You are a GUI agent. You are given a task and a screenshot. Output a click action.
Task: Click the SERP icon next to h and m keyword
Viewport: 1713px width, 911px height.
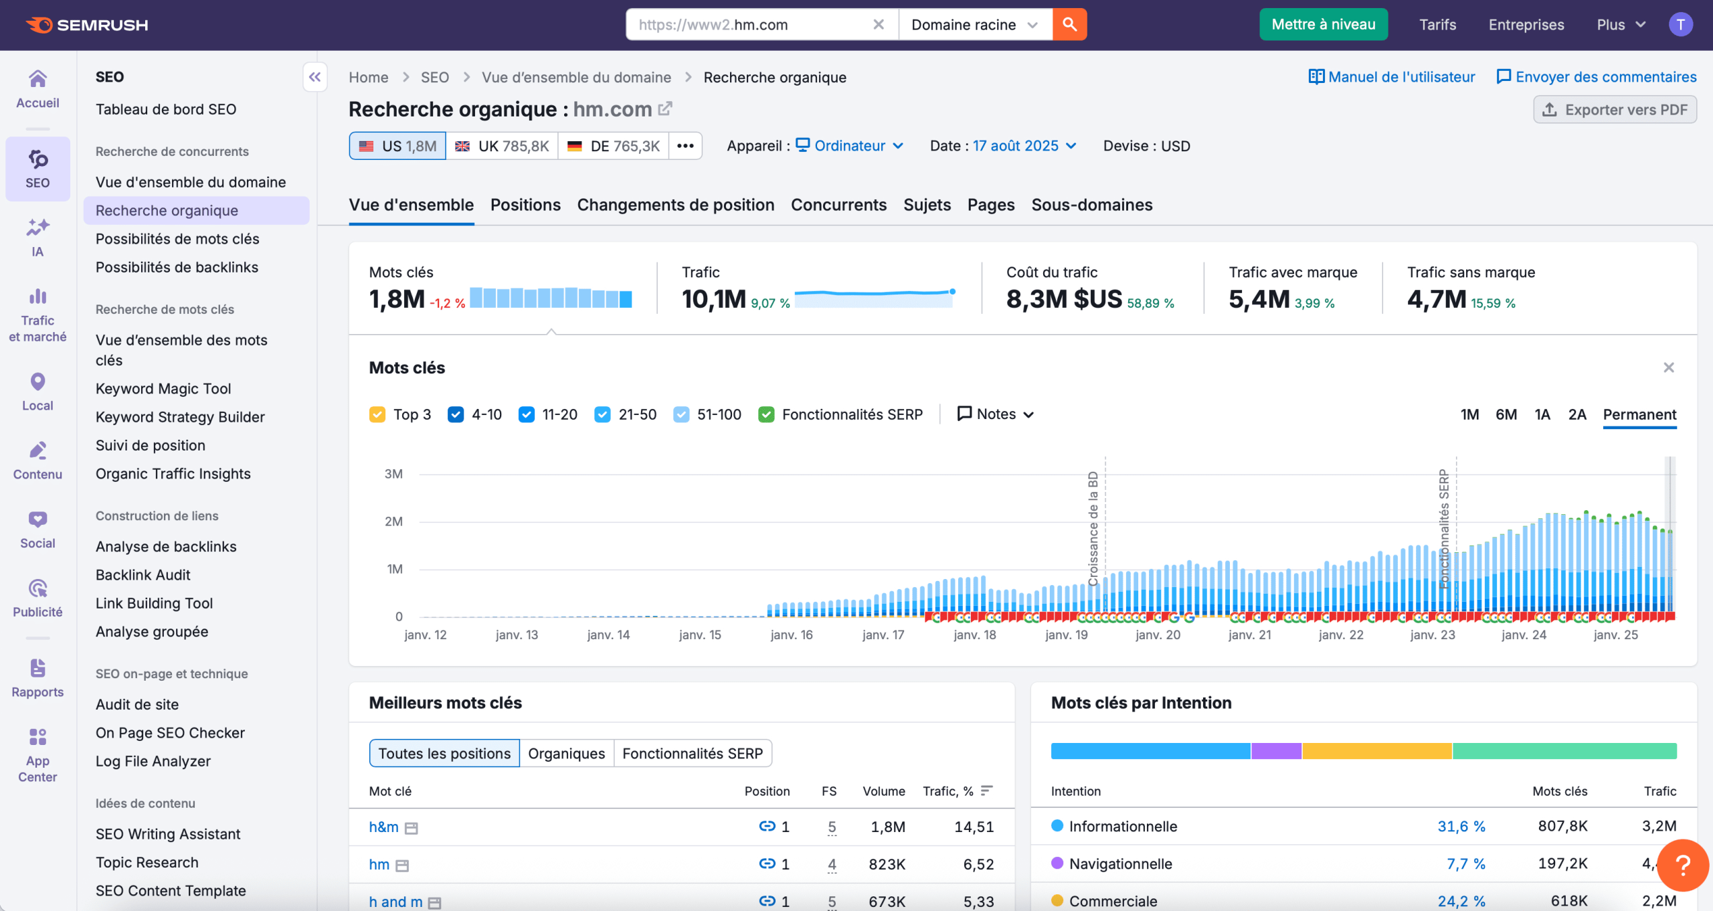435,904
